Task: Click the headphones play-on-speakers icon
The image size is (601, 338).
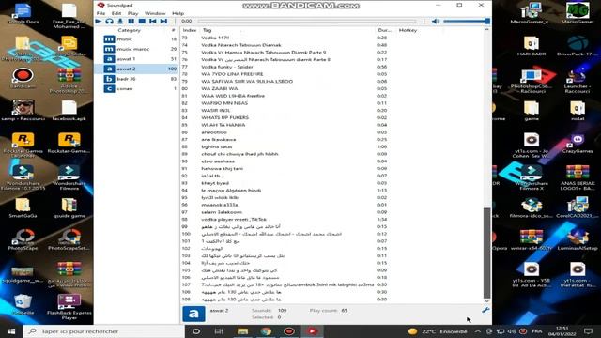Action: pos(109,21)
